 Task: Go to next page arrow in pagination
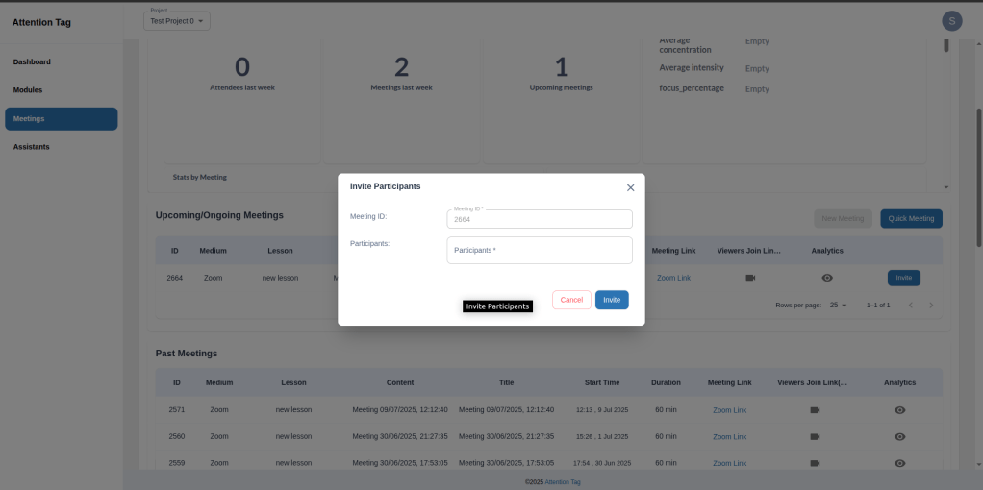(931, 306)
